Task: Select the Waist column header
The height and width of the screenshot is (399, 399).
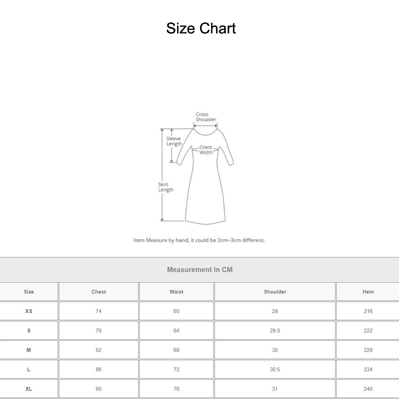Action: point(177,292)
